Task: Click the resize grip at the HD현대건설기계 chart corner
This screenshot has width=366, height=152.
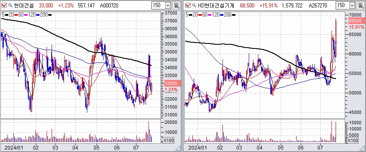Action: point(362,149)
